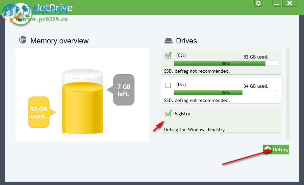304x185 pixels.
Task: Check the D:\ drive checkbox
Action: (168, 85)
